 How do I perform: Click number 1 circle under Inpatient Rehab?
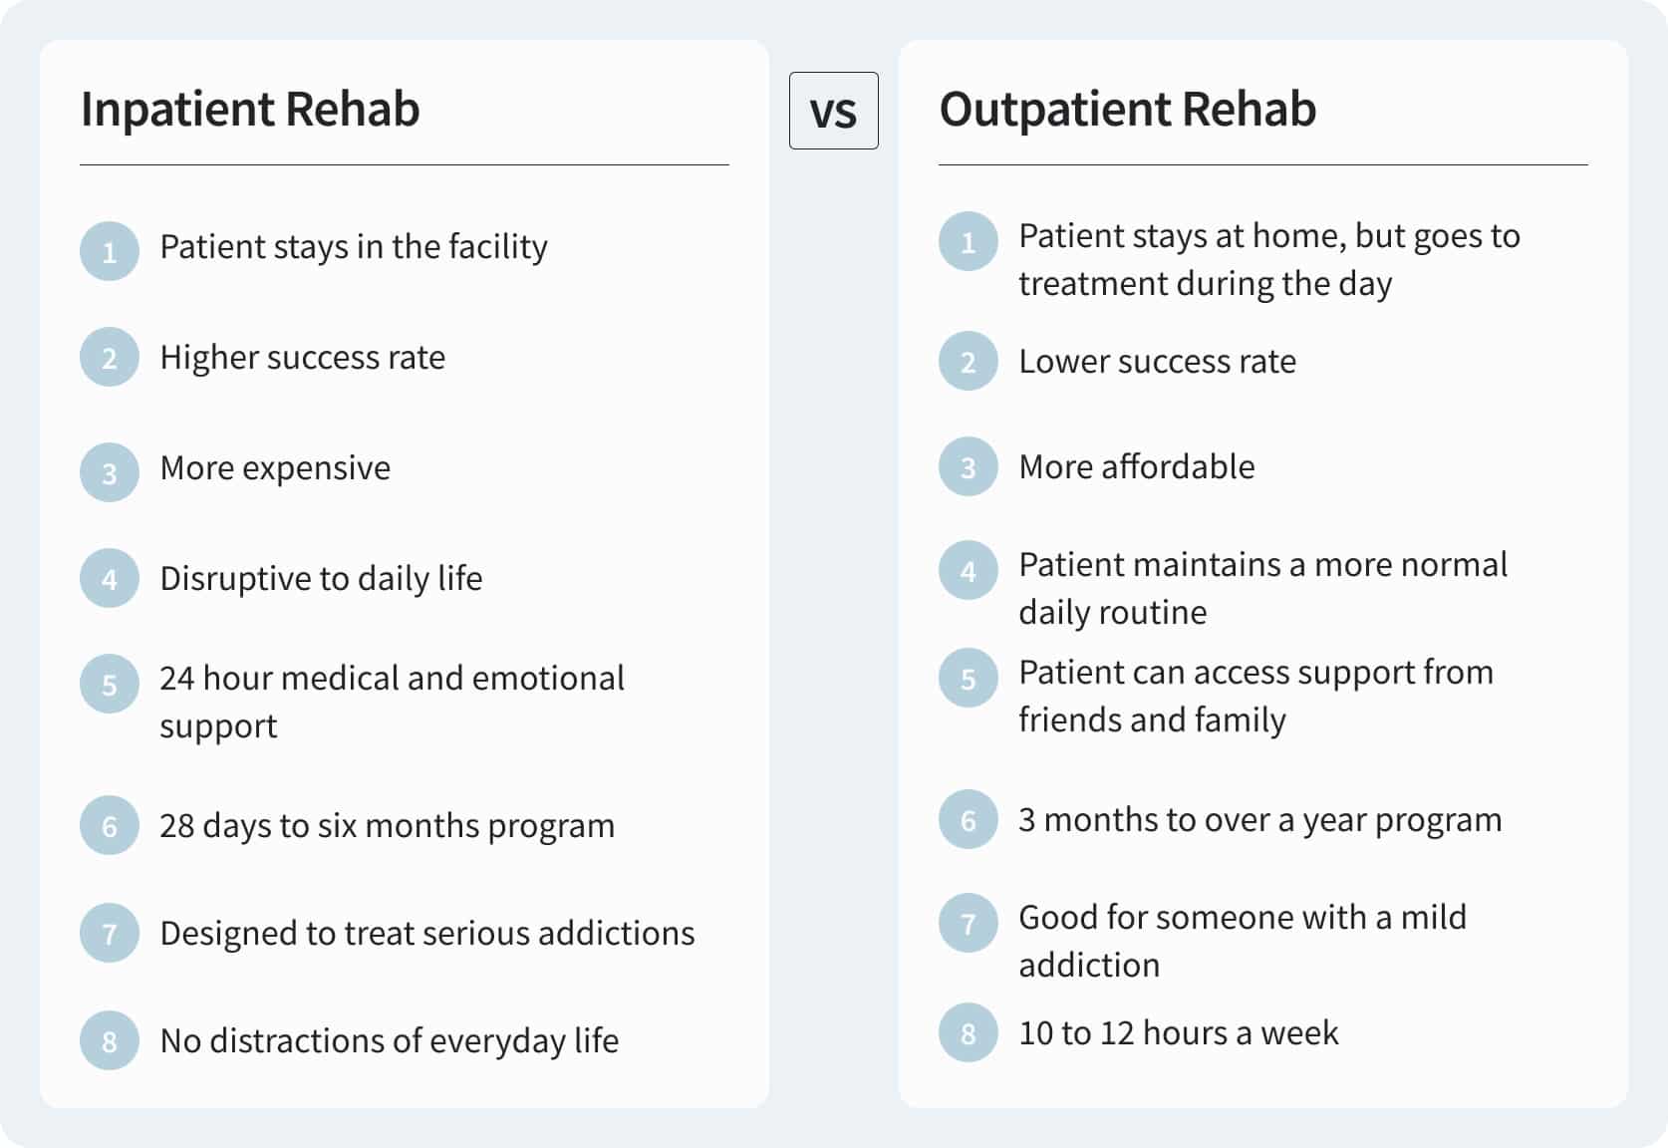click(x=110, y=251)
